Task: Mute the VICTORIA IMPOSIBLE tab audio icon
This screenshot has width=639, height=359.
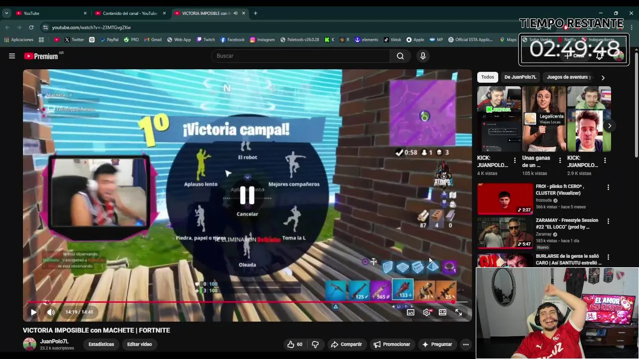Action: tap(235, 13)
